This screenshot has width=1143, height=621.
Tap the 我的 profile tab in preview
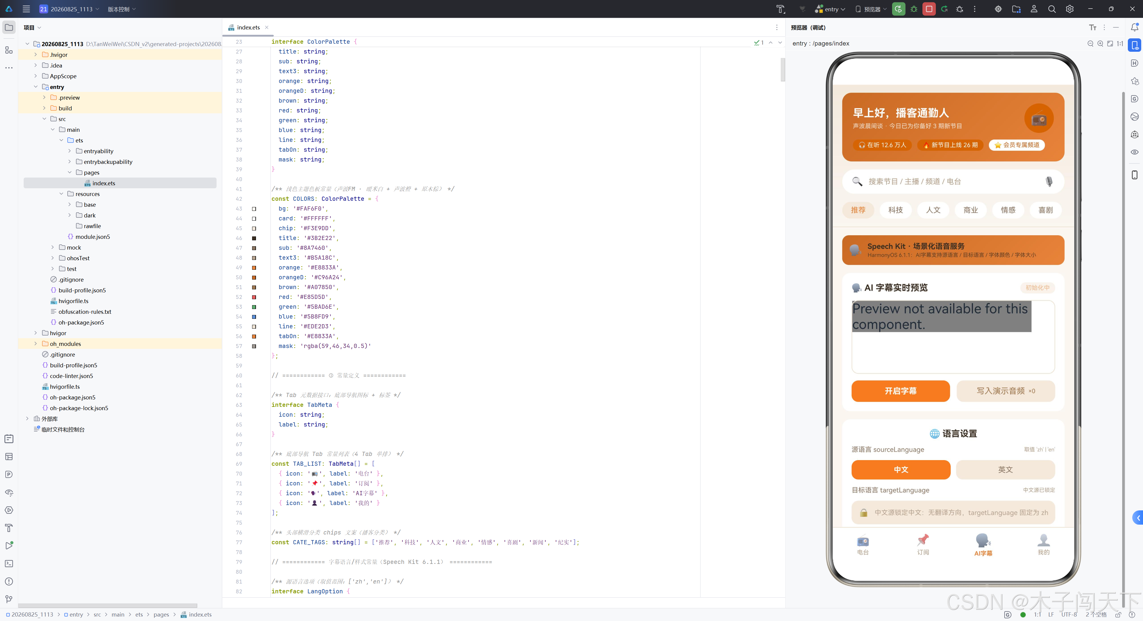[1043, 545]
